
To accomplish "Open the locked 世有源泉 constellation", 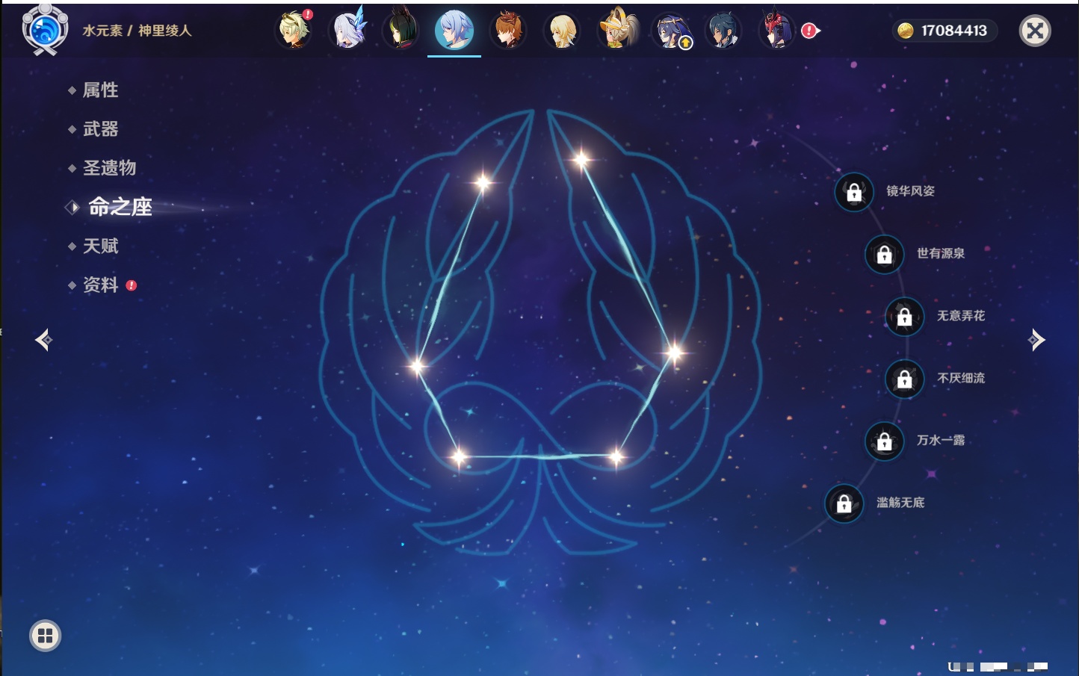I will point(884,254).
